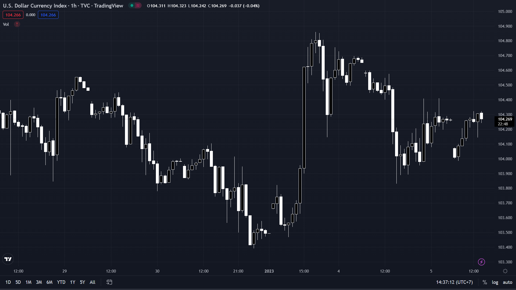Select the 1D date range

pos(8,282)
